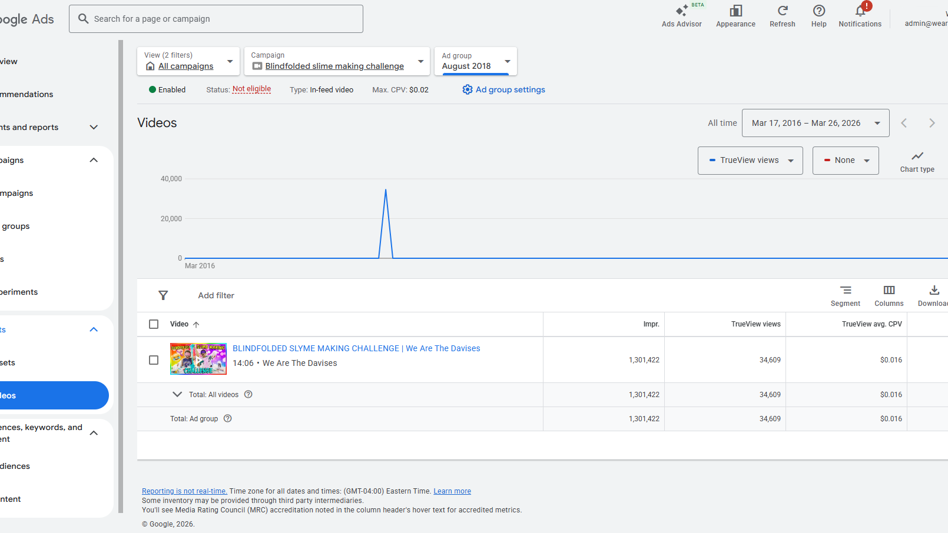Screen dimensions: 948x533
Task: Open TrueView views metric dropdown
Action: tap(750, 161)
